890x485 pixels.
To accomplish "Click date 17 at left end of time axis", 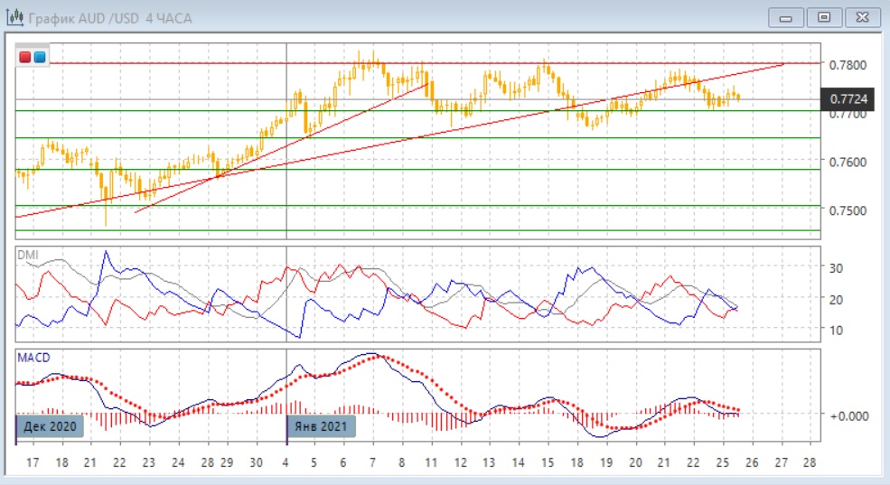I will [33, 462].
